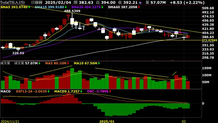The width and height of the screenshot is (218, 123).
Task: Click the 404.23 price axis label
Action: click(x=208, y=33)
